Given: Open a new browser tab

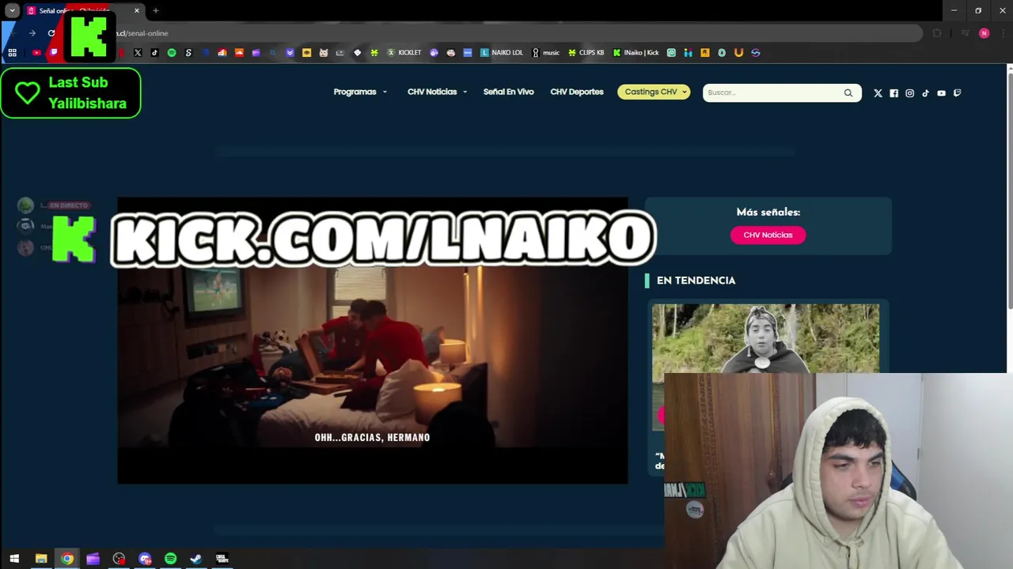Looking at the screenshot, I should pos(156,11).
